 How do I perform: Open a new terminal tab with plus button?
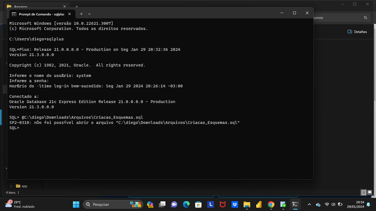point(81,14)
